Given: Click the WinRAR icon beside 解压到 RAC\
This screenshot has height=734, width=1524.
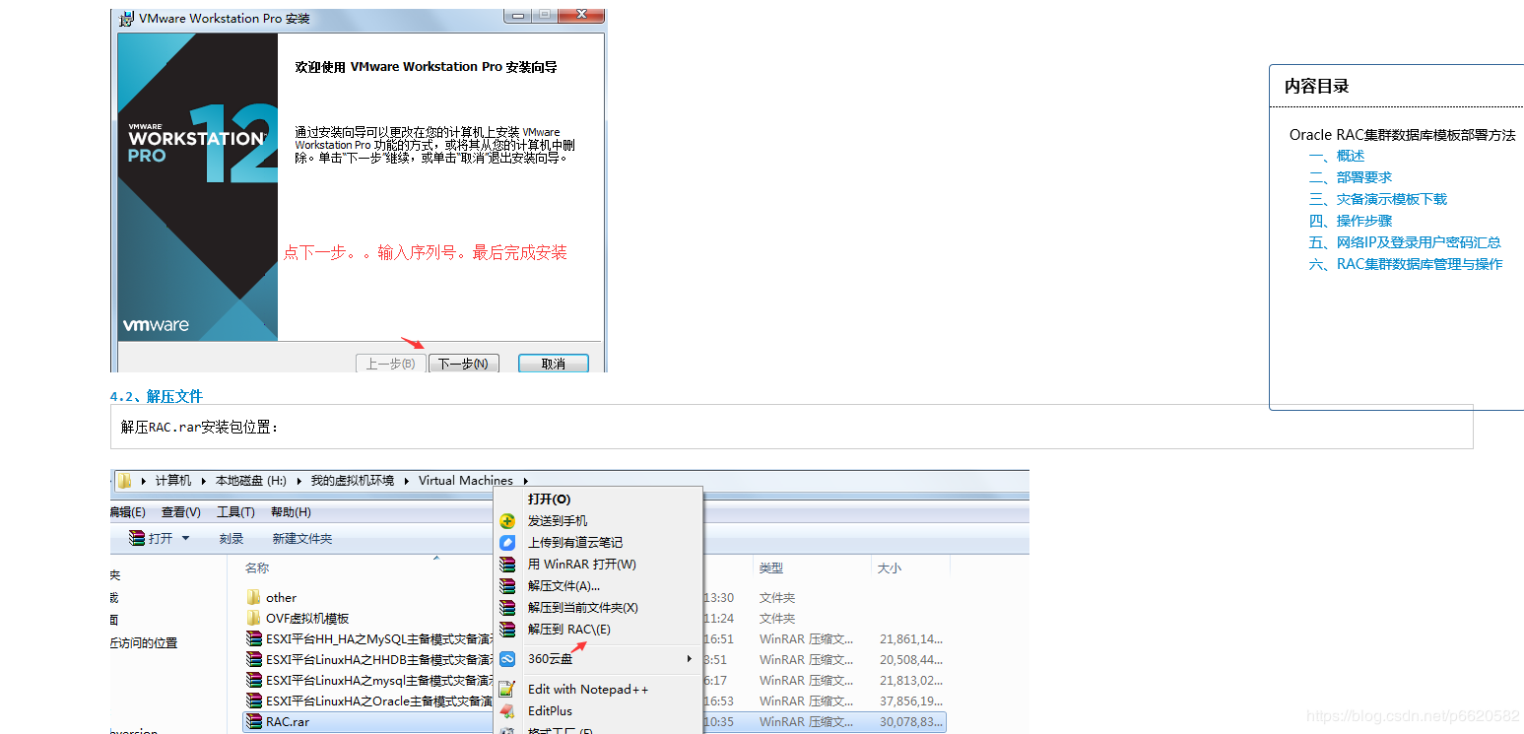Looking at the screenshot, I should click(x=507, y=630).
